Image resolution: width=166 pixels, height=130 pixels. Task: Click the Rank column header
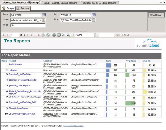coord(4,61)
